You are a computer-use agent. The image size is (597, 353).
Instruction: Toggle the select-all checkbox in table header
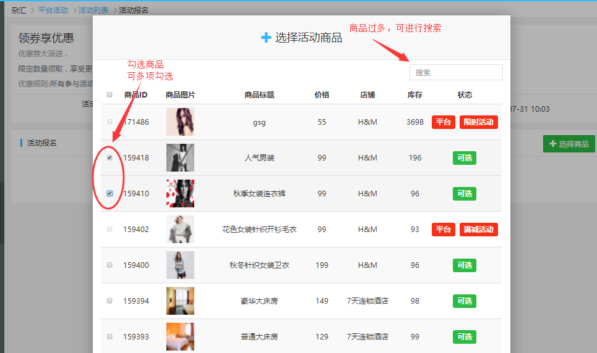click(110, 95)
